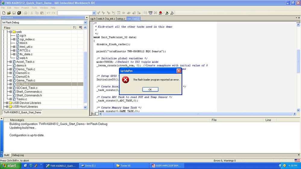The width and height of the screenshot is (301, 169).
Task: Click the Paste toolbar icon
Action: click(42, 13)
